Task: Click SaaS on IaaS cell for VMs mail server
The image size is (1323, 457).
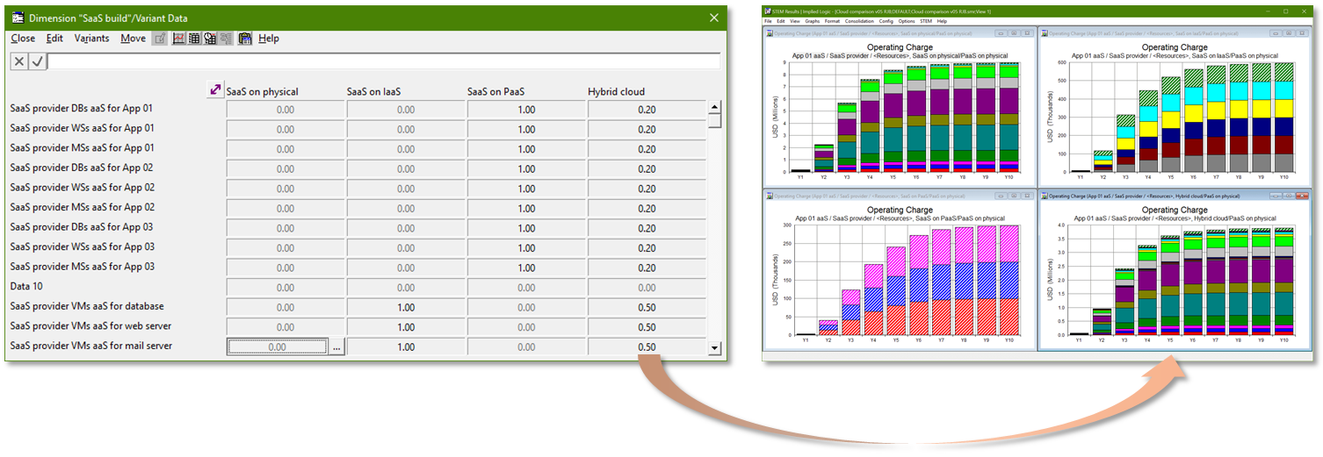Action: point(406,347)
